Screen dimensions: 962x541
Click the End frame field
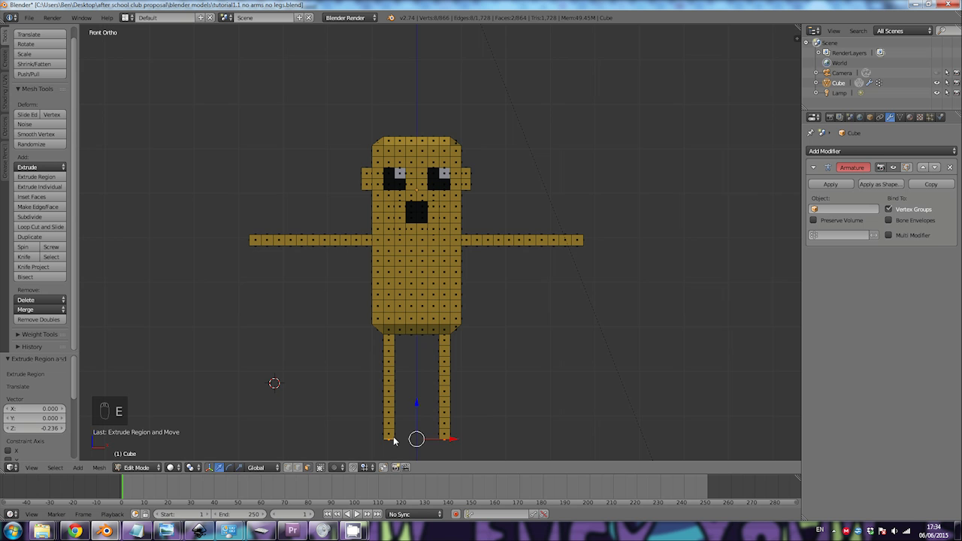(x=238, y=514)
